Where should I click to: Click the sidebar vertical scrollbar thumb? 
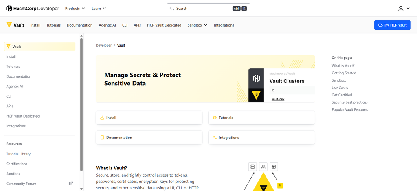[x=81, y=104]
